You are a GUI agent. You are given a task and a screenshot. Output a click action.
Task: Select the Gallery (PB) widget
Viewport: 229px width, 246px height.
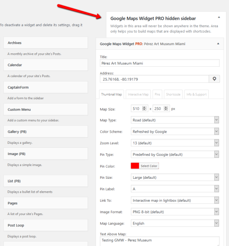(46, 131)
